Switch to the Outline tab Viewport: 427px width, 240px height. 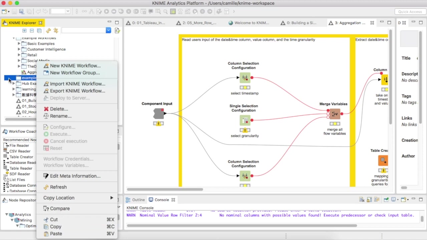coord(135,200)
